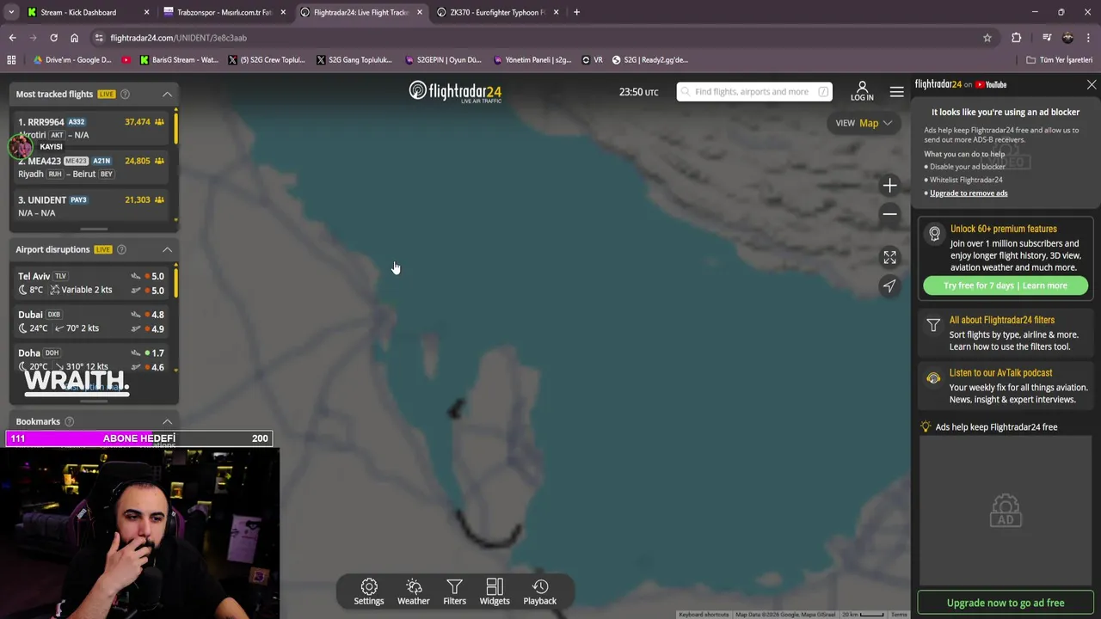Collapse the Bookmarks panel
The height and width of the screenshot is (619, 1101).
click(x=167, y=421)
